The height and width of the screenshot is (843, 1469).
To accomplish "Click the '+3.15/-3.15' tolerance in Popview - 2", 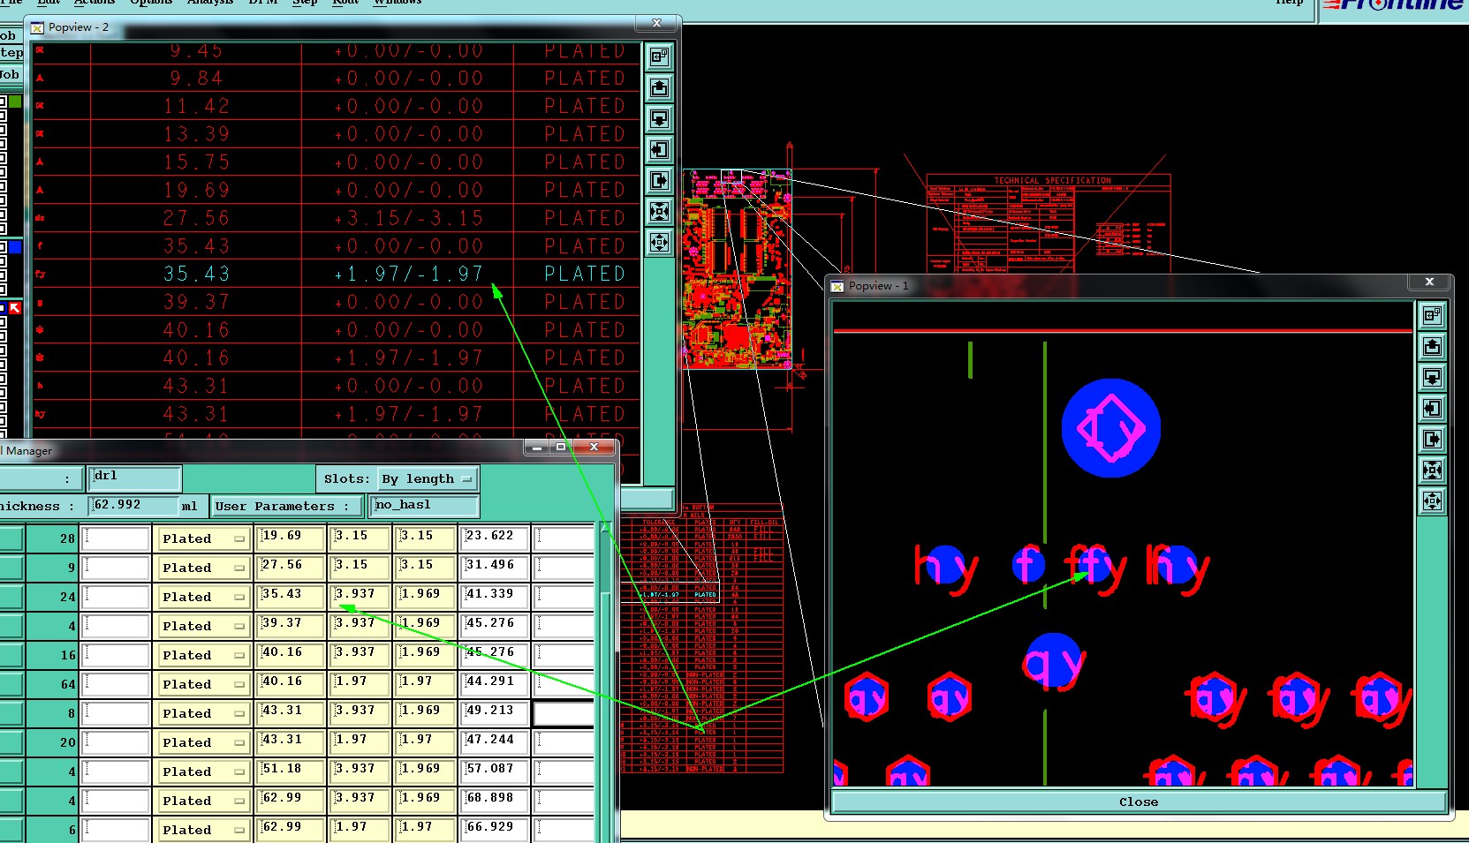I will [x=408, y=218].
